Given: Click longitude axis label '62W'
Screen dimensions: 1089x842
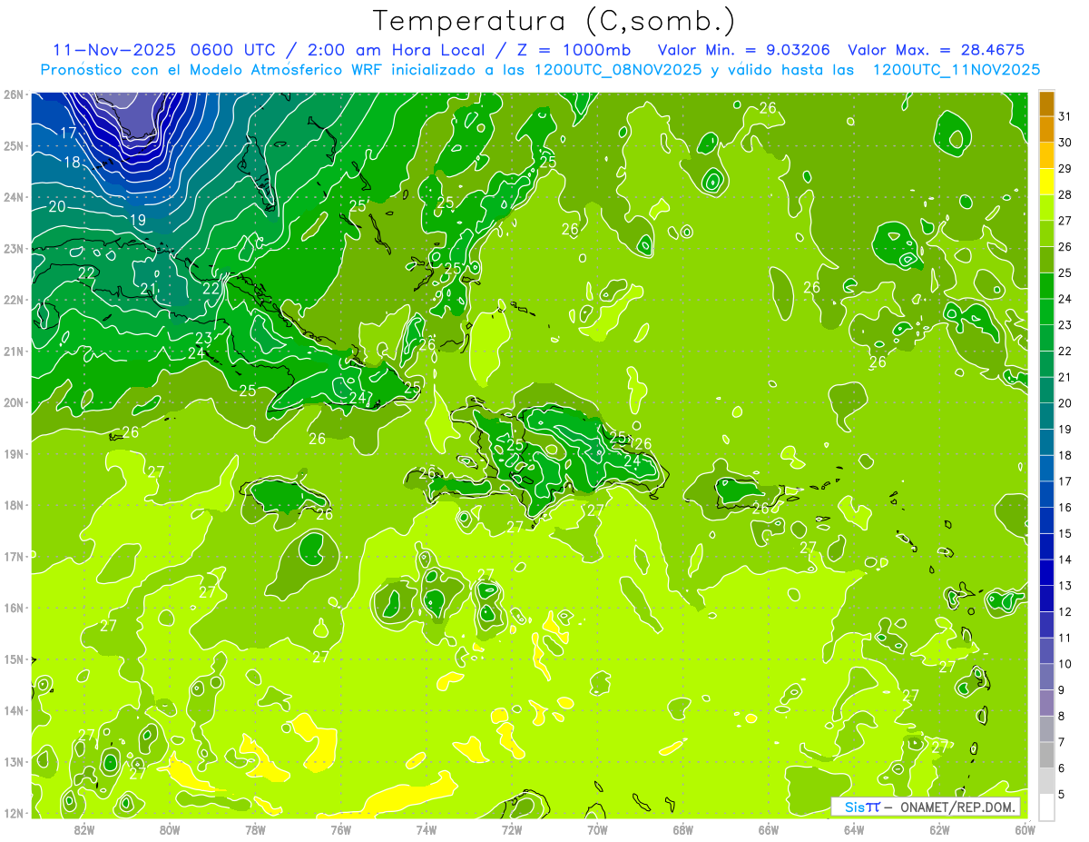Looking at the screenshot, I should [939, 829].
